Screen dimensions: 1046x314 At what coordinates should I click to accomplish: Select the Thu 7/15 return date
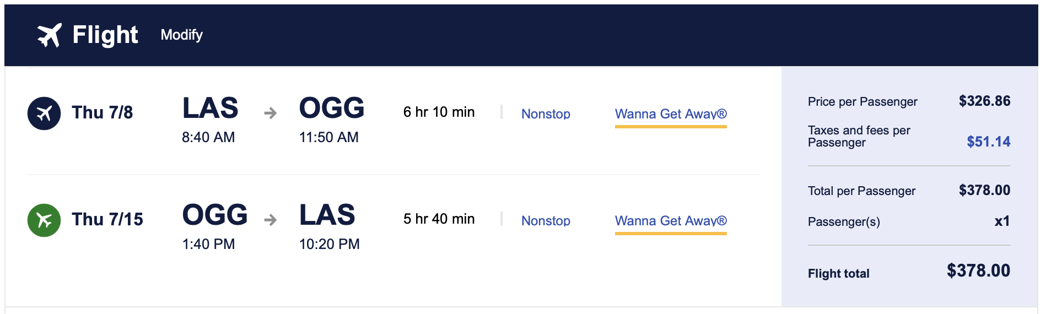(x=107, y=219)
